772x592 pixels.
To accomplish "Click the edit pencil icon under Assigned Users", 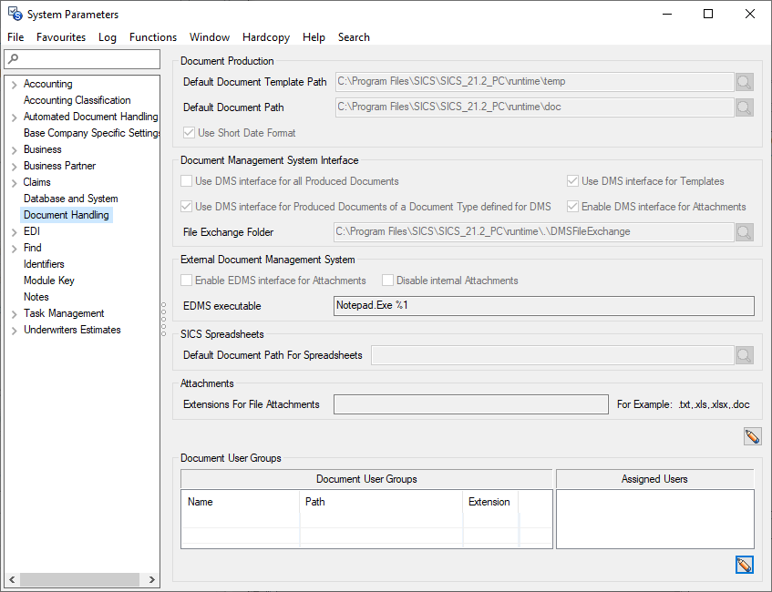I will click(x=745, y=566).
